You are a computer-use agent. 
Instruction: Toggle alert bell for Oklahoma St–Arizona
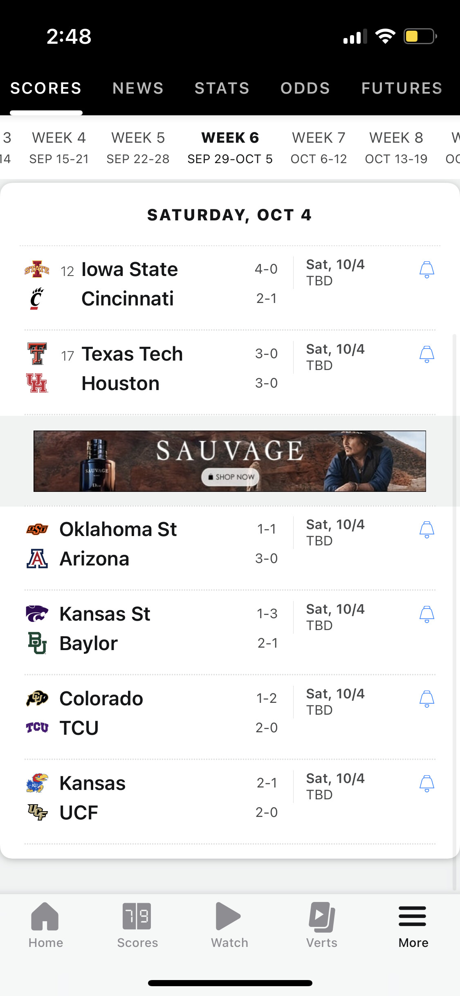426,530
